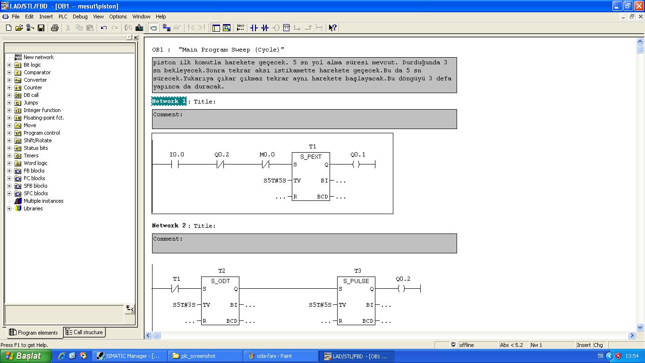Open SIMATIC Manager from the taskbar
The height and width of the screenshot is (363, 645).
pos(129,356)
